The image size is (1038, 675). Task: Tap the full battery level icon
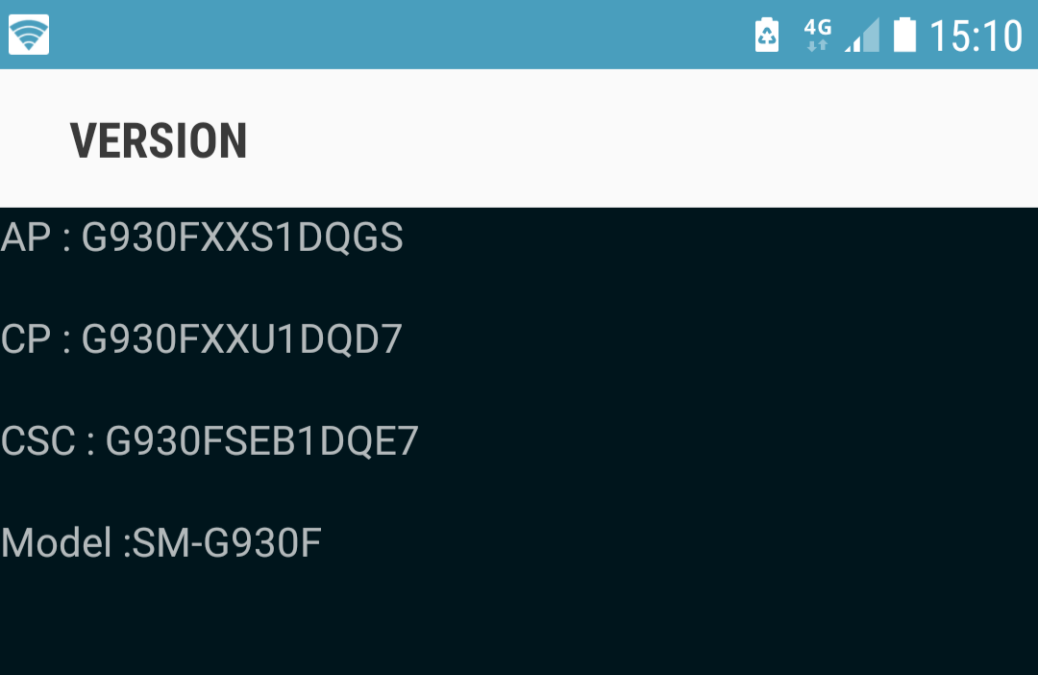(x=904, y=35)
